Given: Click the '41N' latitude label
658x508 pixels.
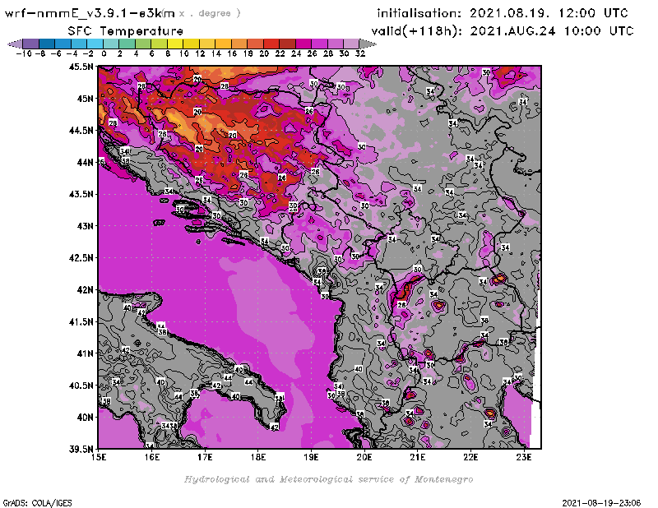Looking at the screenshot, I should (x=86, y=353).
